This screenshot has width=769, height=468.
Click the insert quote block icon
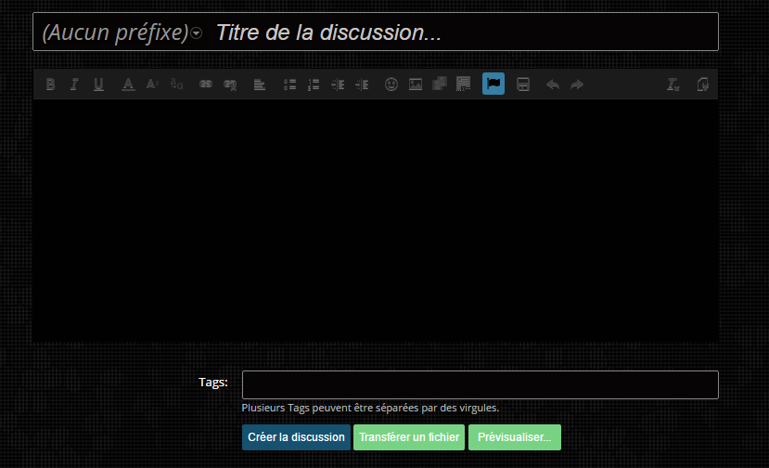point(464,84)
